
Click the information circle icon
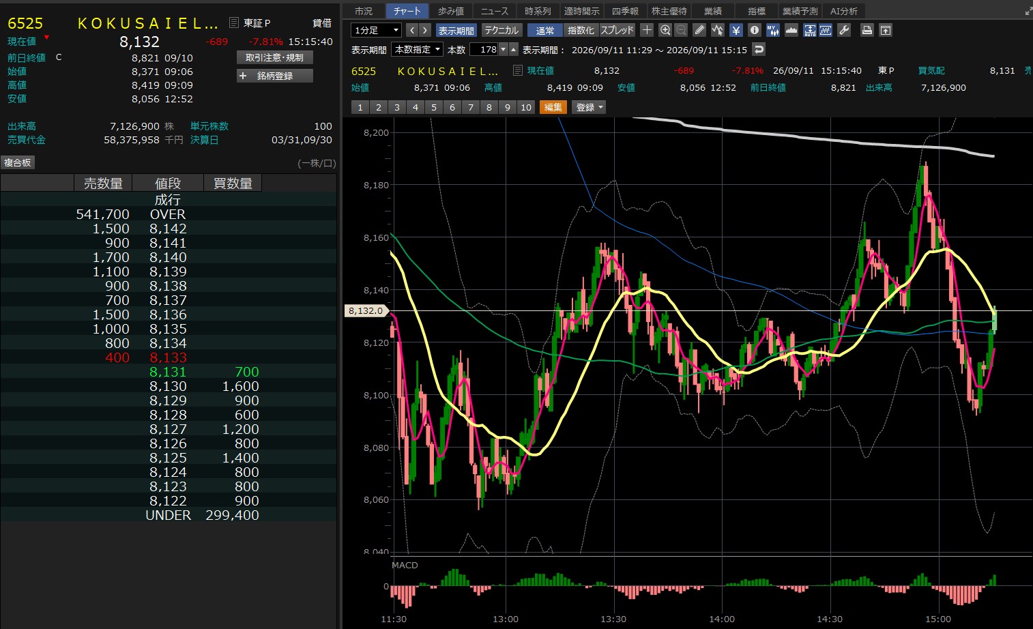tap(755, 30)
